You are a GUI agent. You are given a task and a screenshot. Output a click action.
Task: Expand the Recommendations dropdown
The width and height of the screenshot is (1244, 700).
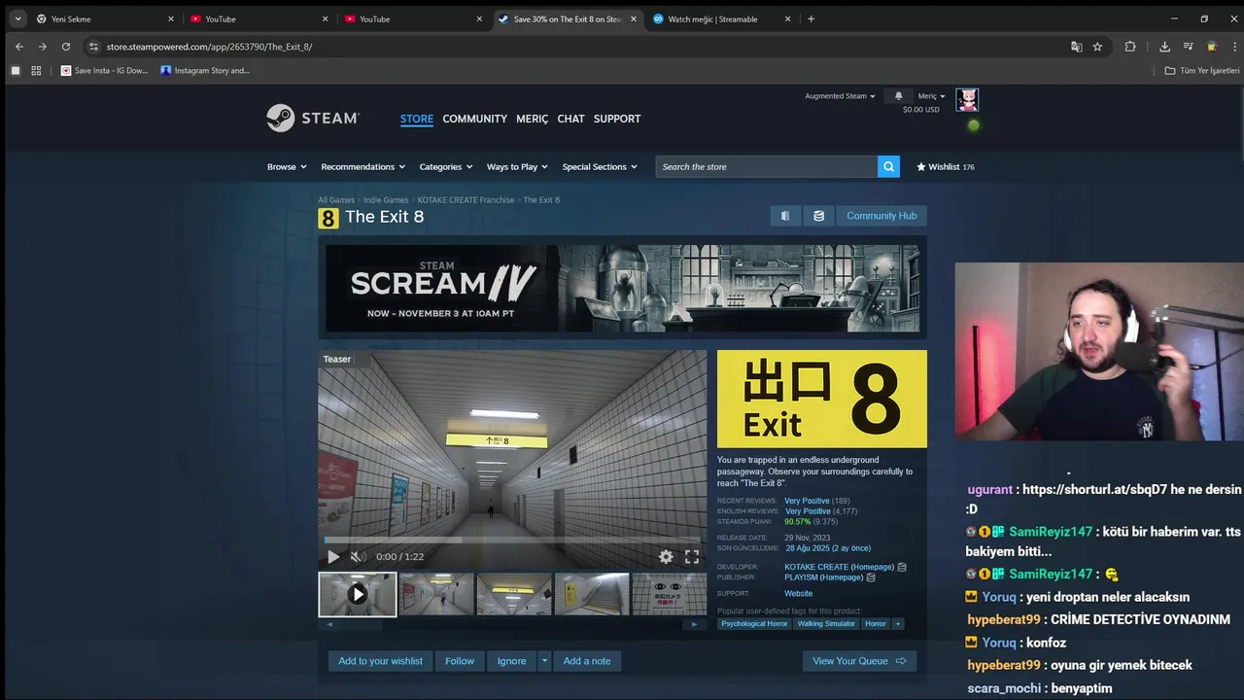point(363,166)
